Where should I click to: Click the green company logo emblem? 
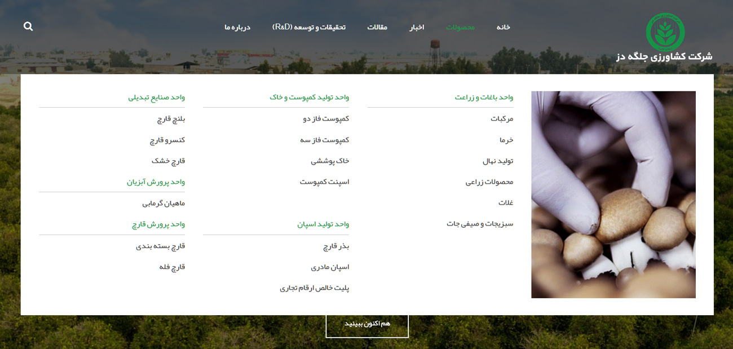coord(665,32)
